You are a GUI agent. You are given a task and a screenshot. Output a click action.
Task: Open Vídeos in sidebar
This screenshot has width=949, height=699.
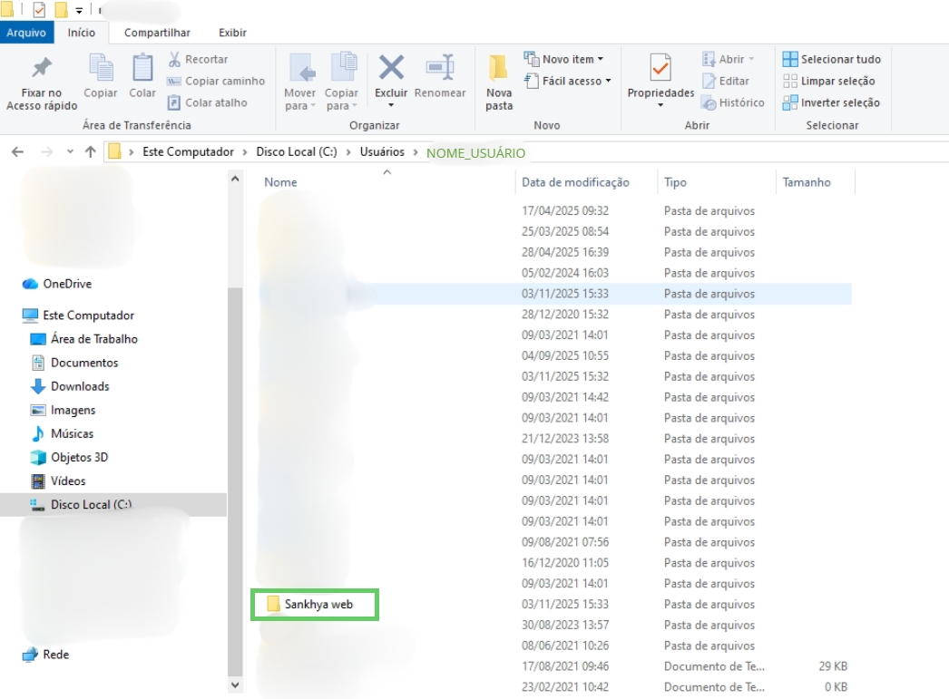[x=58, y=481]
